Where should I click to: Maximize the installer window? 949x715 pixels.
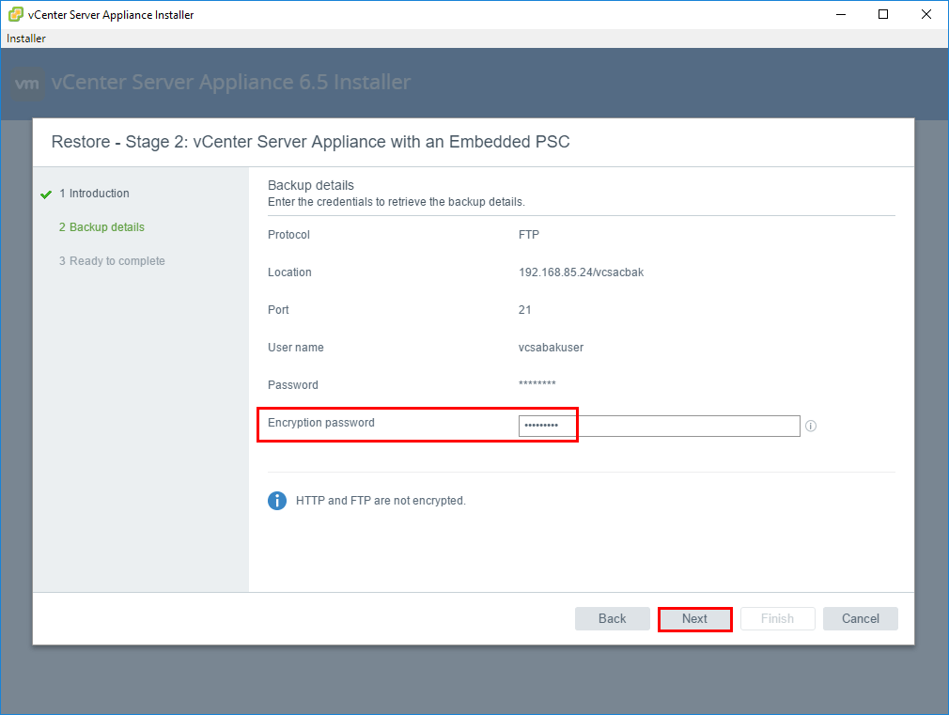click(883, 14)
